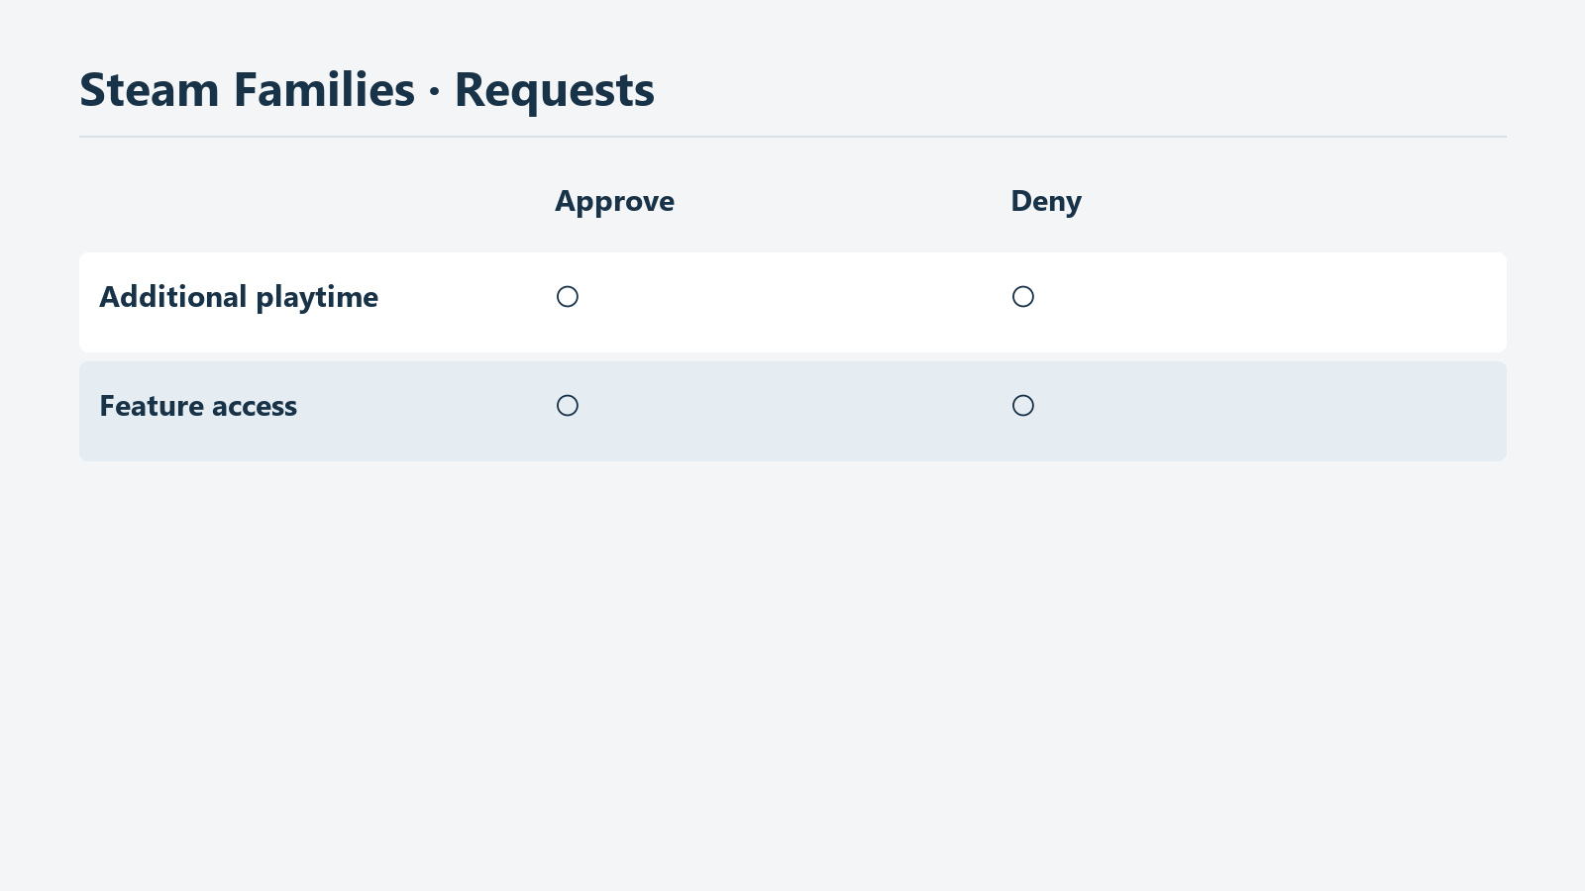Screen dimensions: 1585x891
Task: Click the Approve column header
Action: (x=614, y=201)
